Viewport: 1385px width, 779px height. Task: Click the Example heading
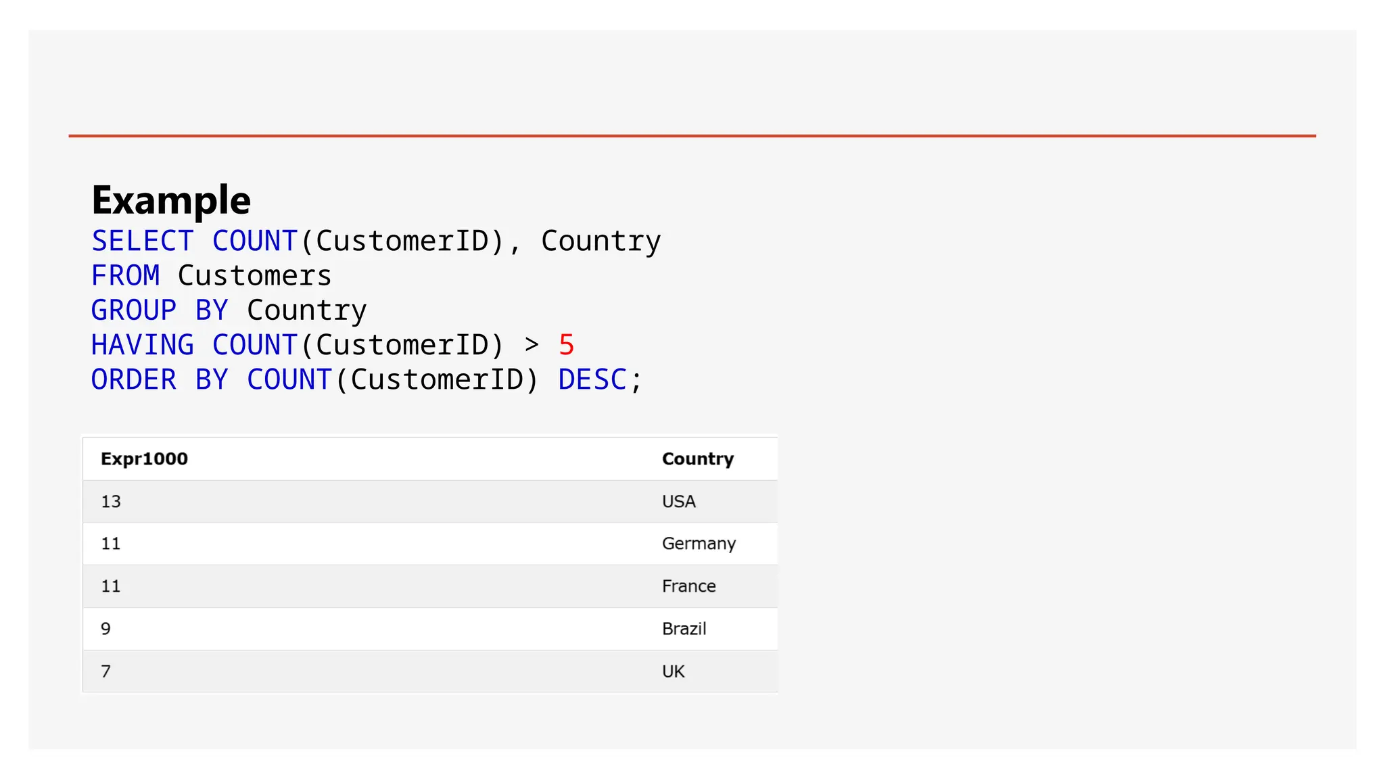point(171,200)
